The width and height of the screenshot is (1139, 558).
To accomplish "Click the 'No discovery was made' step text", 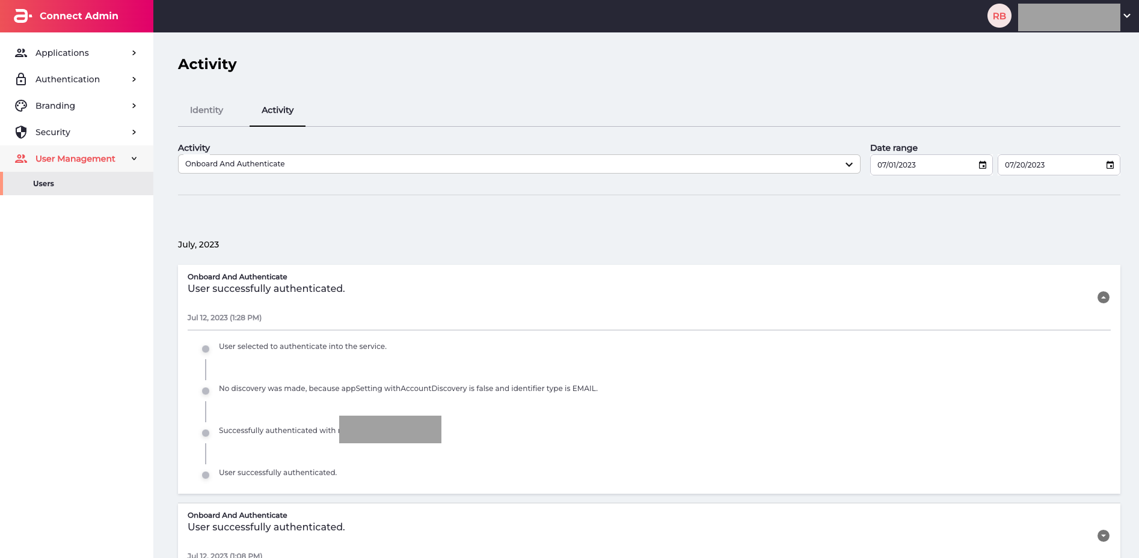I will [x=408, y=389].
